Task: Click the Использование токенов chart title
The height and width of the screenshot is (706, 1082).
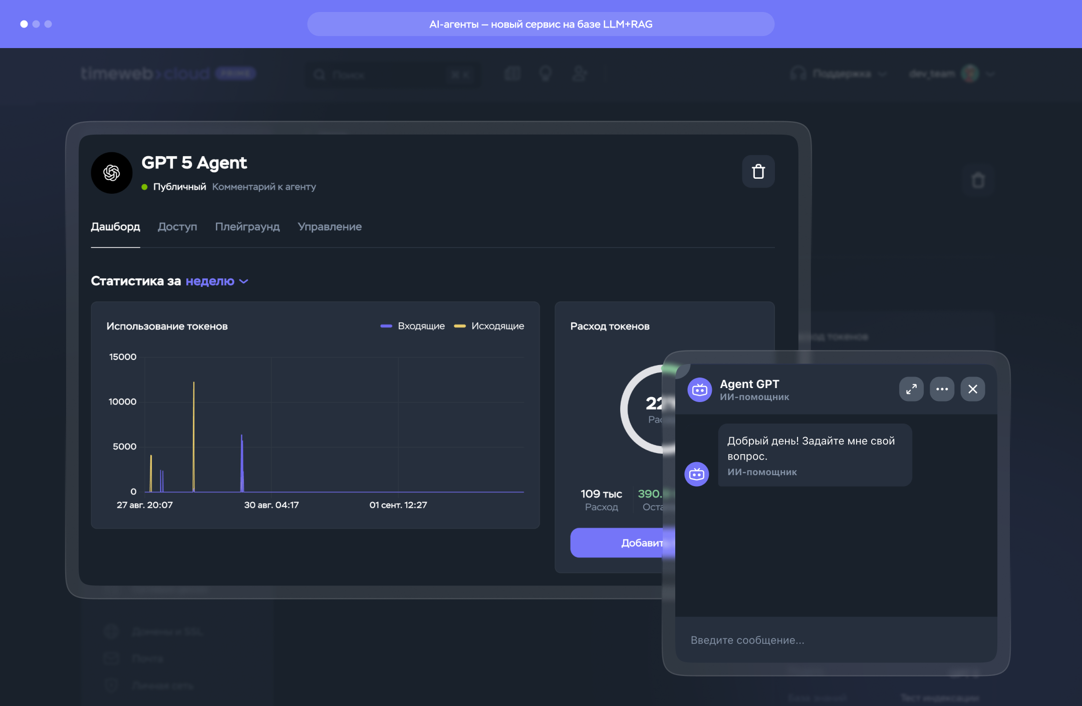Action: (167, 326)
